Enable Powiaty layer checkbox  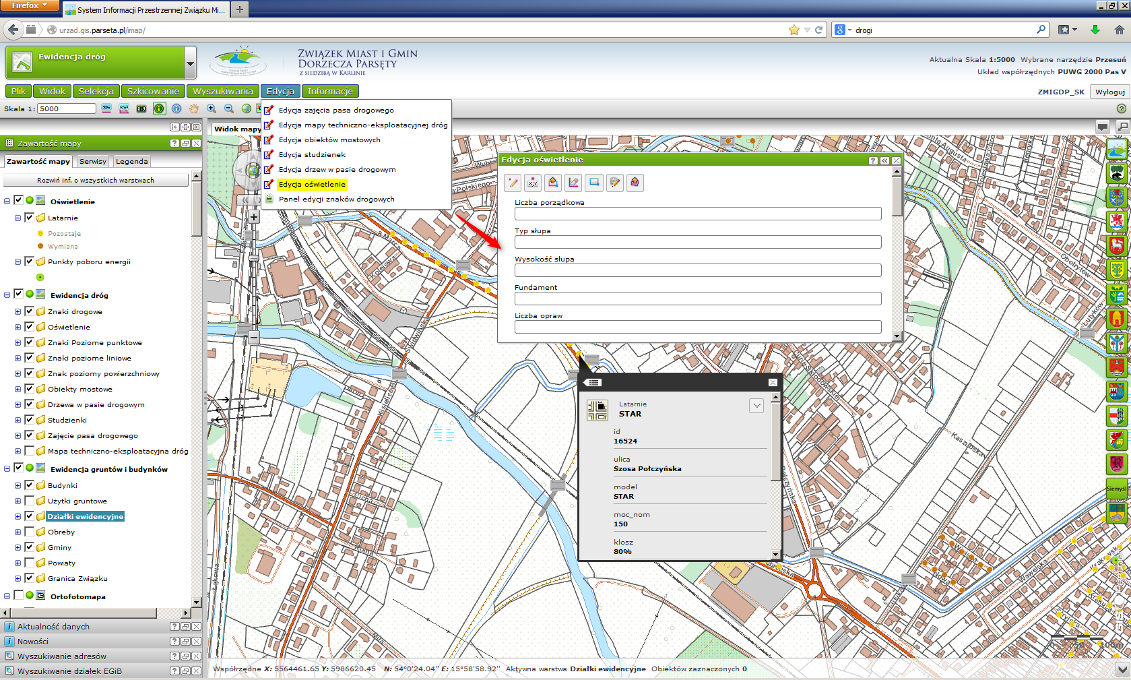pos(29,562)
